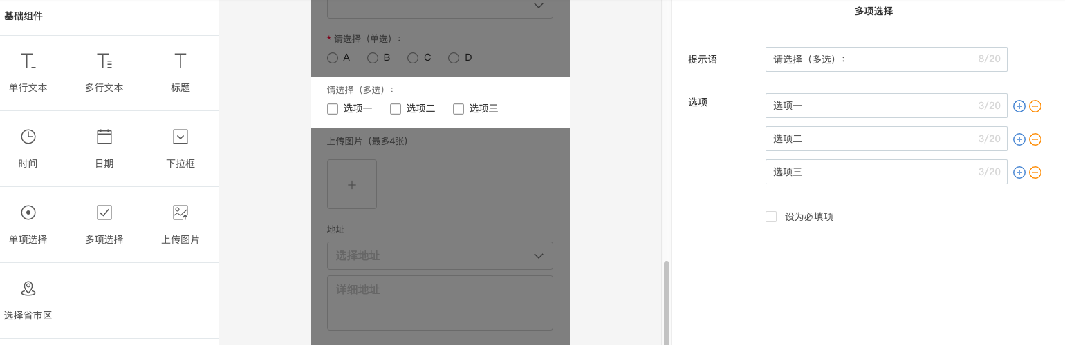Remove 选项二 with minus icon
Viewport: 1065px width, 345px height.
[x=1035, y=139]
